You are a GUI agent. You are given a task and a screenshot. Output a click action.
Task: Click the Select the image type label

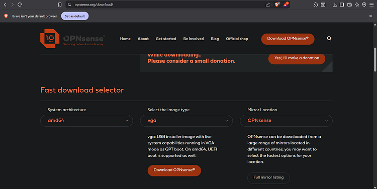[168, 110]
